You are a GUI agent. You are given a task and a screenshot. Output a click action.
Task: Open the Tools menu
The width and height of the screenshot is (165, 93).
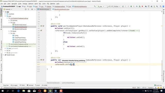[44, 4]
